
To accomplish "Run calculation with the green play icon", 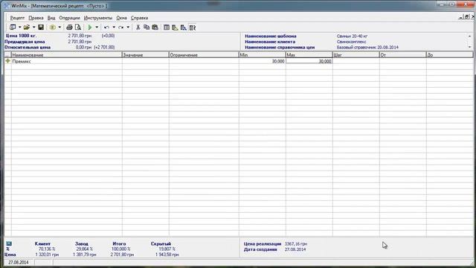I will (x=90, y=28).
